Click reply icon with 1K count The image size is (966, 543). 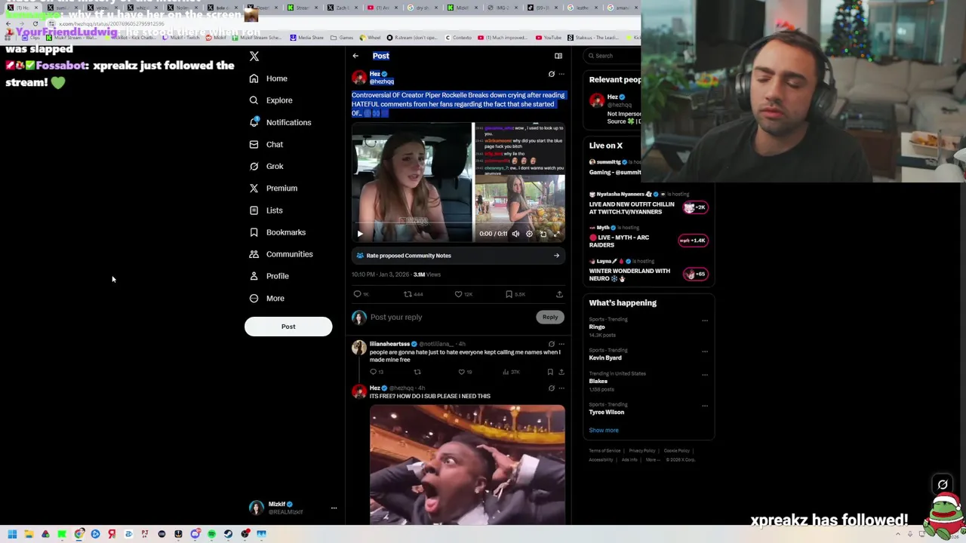tap(361, 294)
